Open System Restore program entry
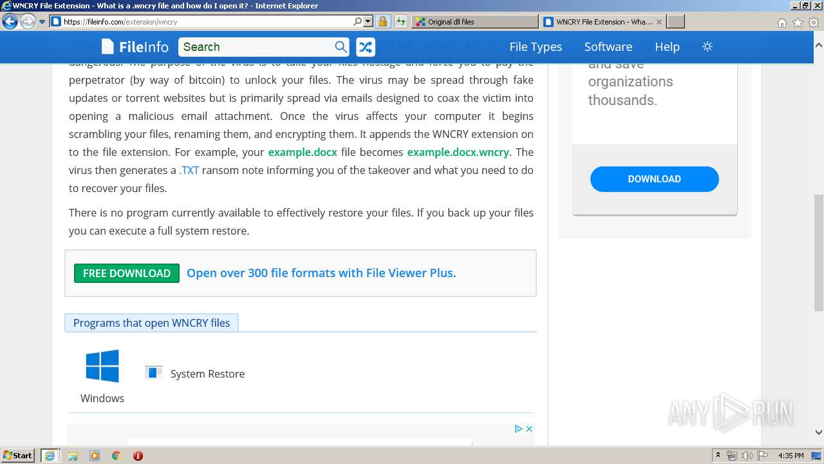This screenshot has width=824, height=464. 207,374
